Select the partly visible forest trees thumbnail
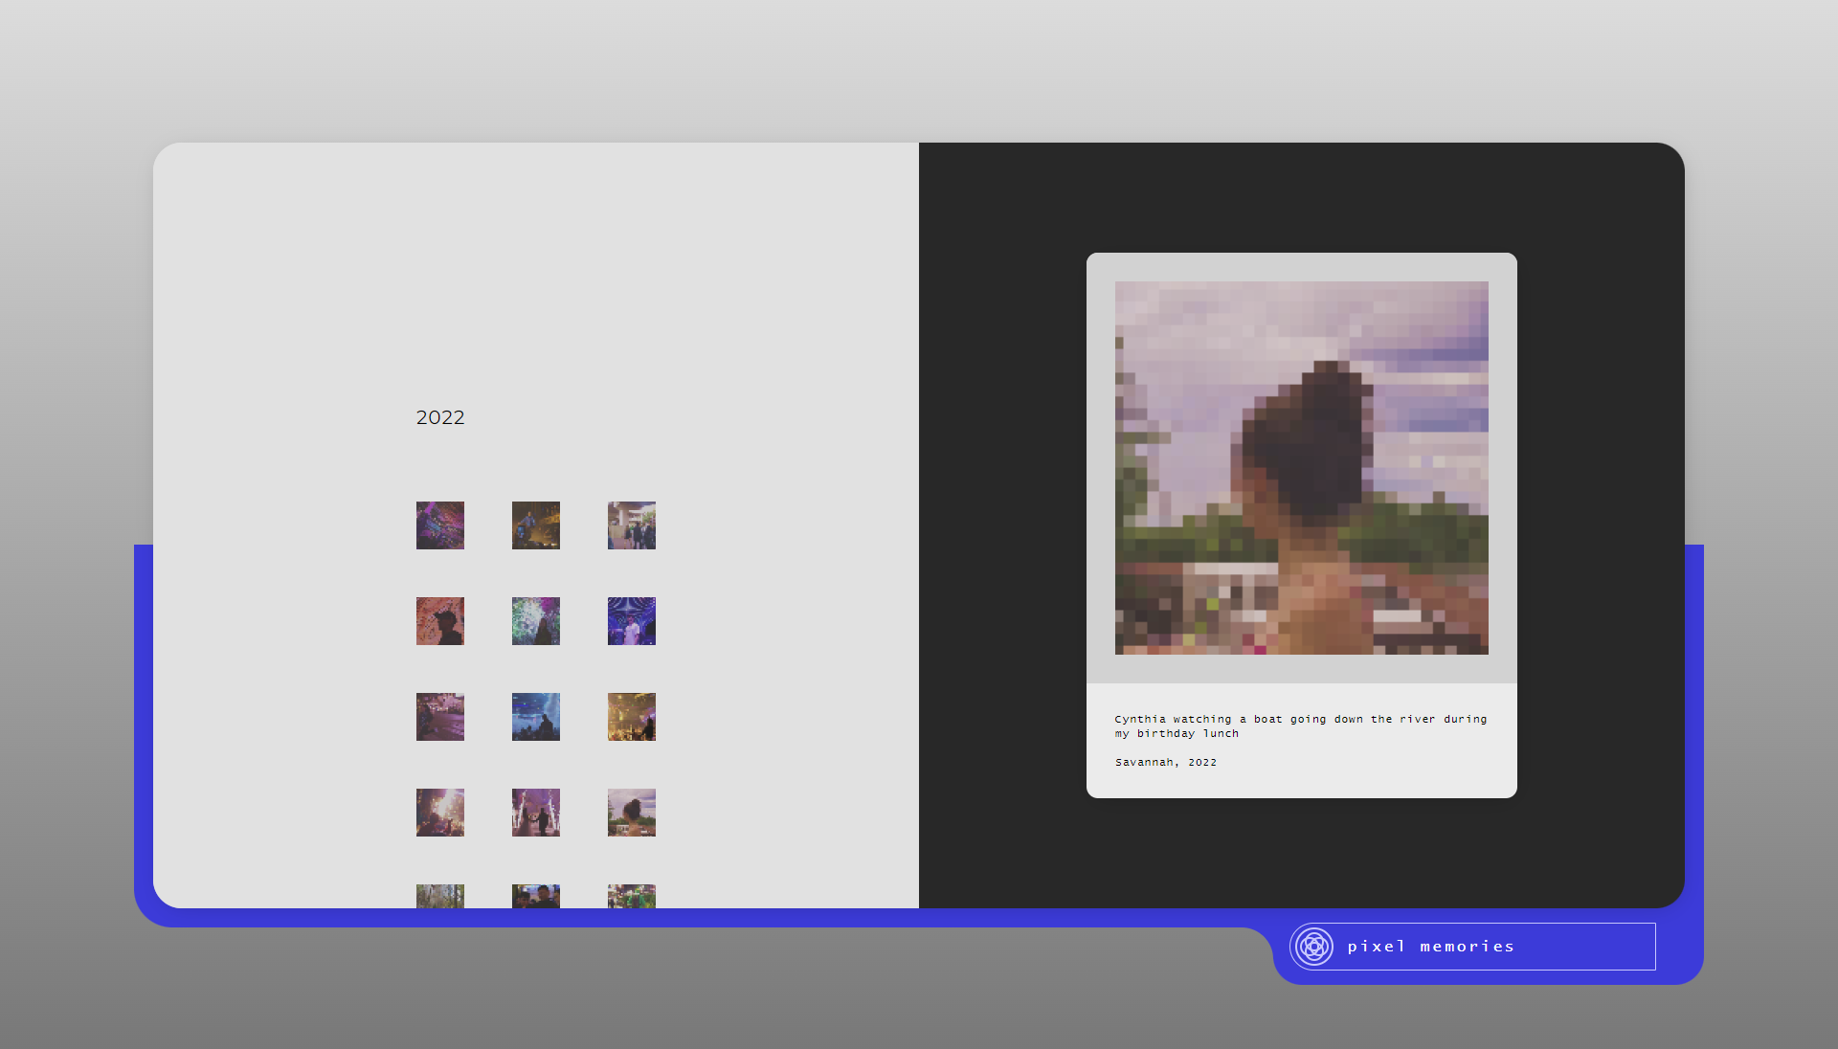The image size is (1838, 1049). [x=440, y=896]
